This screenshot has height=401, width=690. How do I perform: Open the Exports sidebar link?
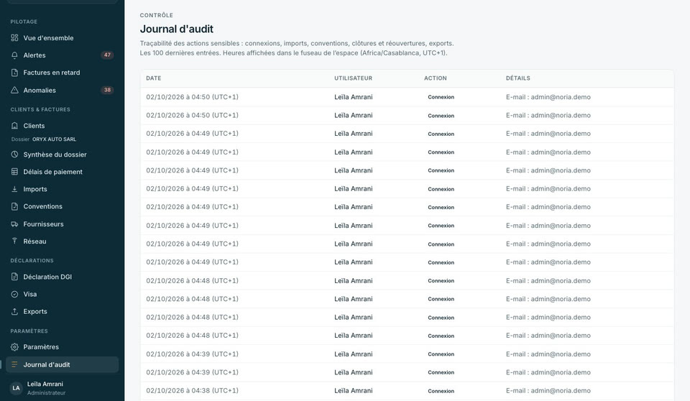(62, 311)
